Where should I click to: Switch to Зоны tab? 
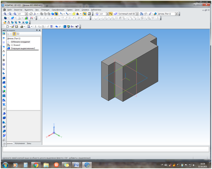tap(29, 144)
